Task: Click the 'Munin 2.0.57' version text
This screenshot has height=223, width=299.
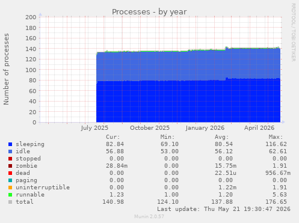Action: [x=149, y=216]
